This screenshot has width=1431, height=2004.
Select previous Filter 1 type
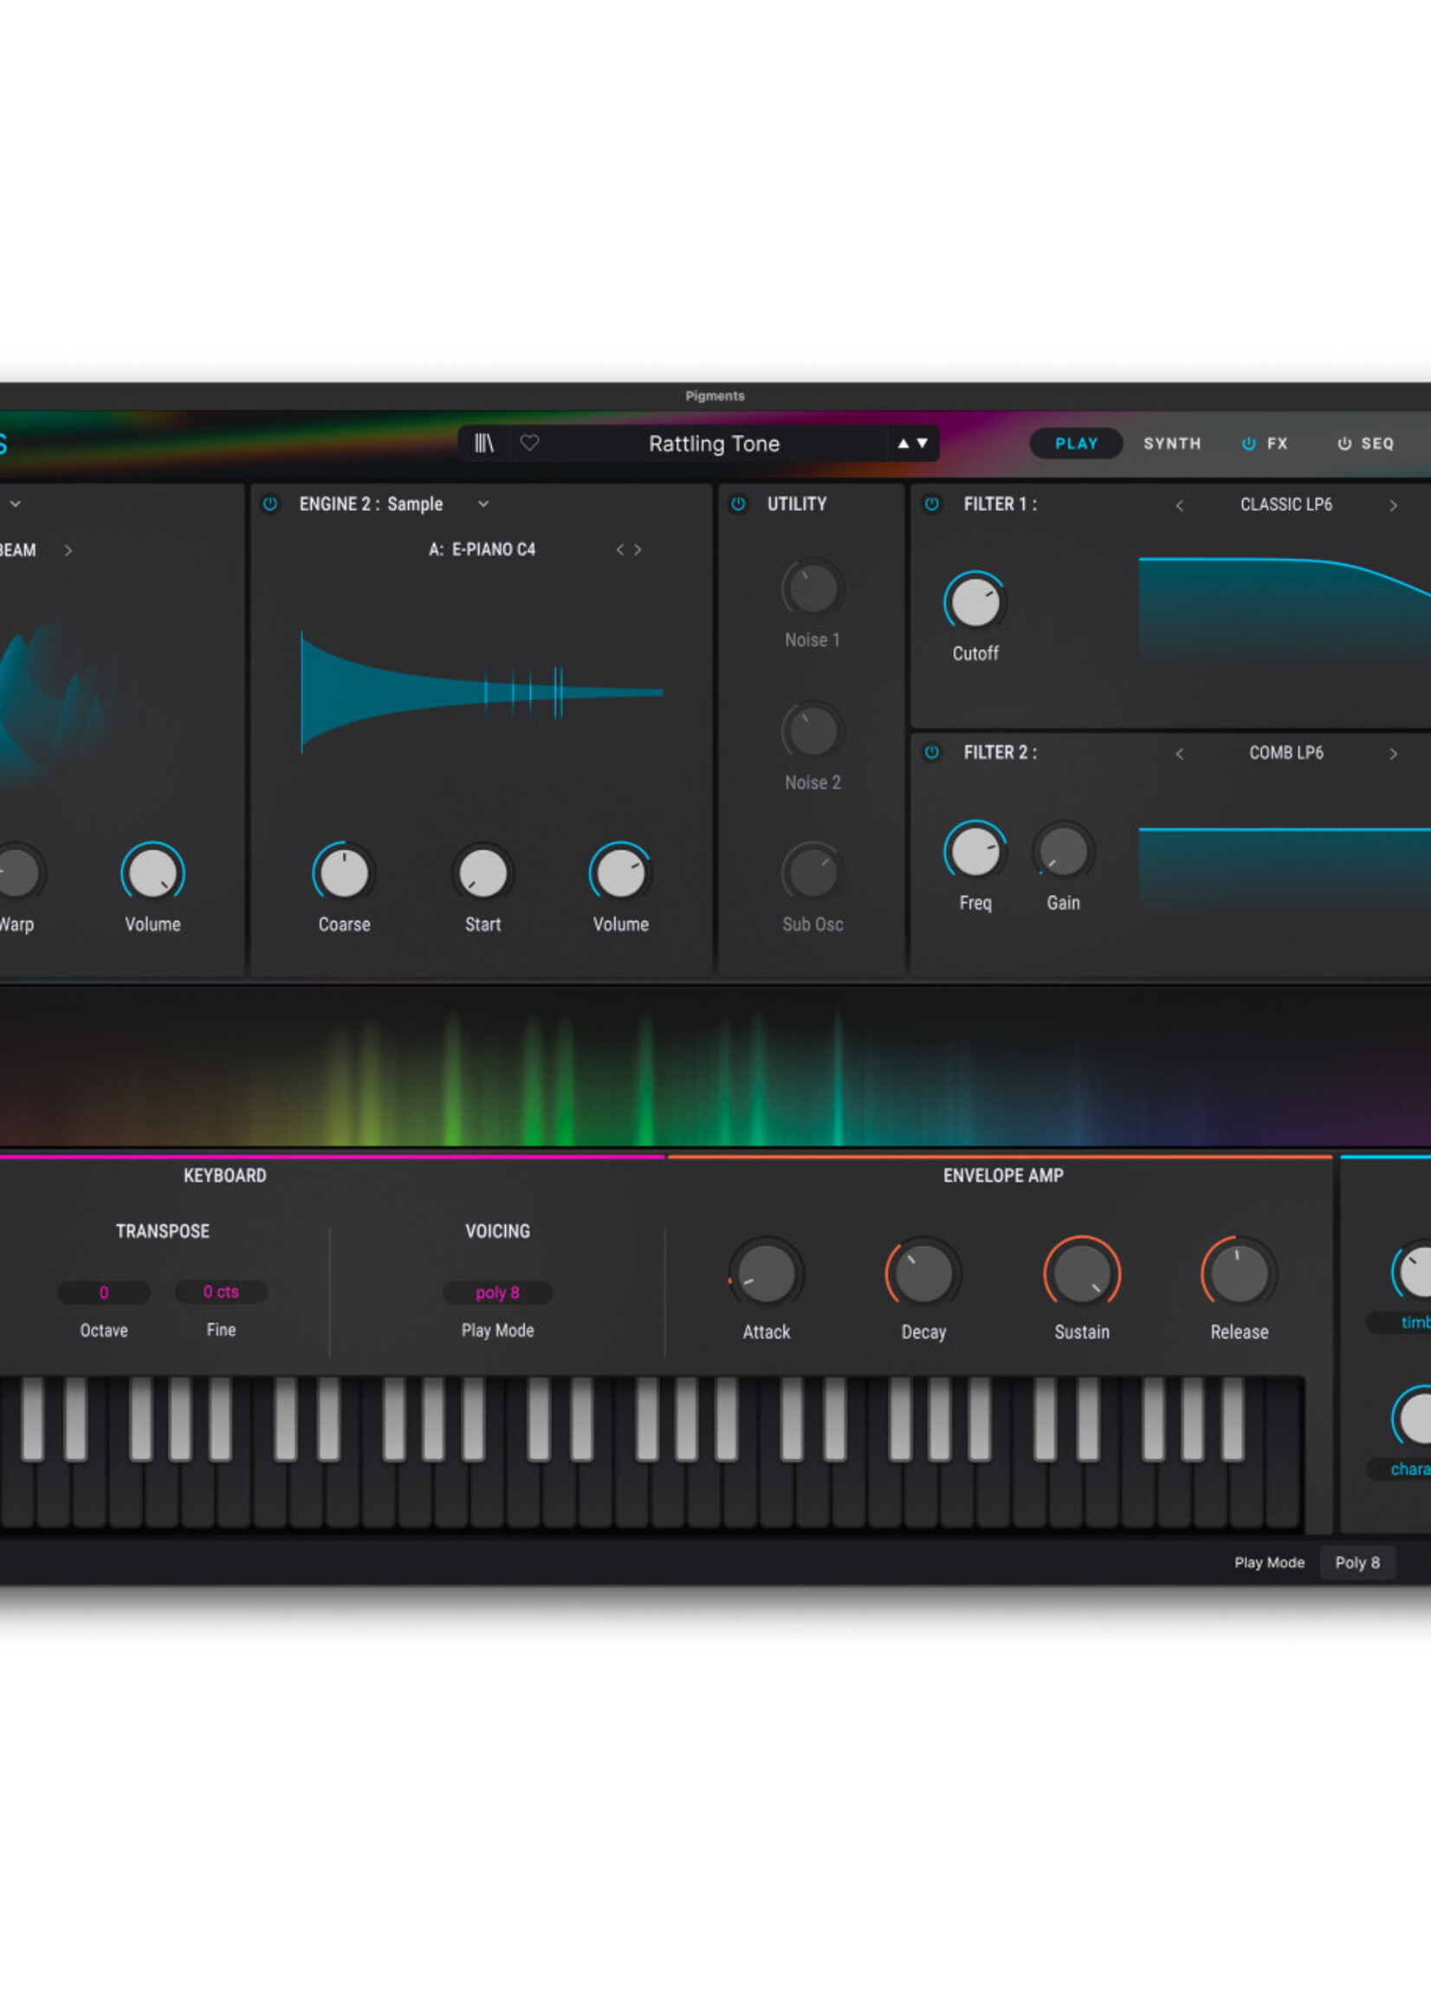tap(1179, 505)
